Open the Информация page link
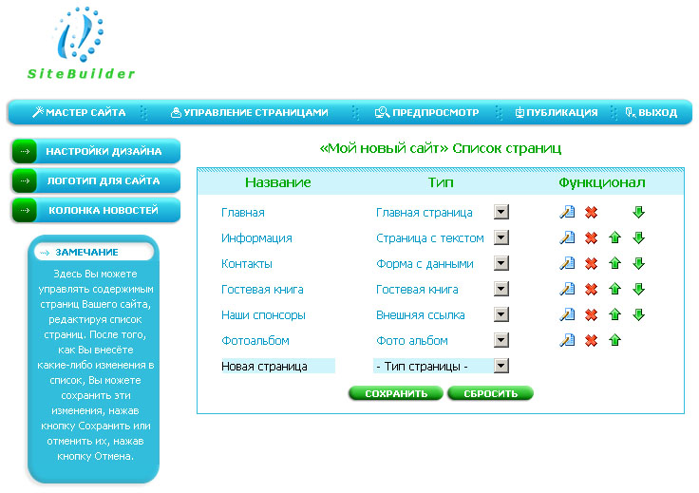699x493 pixels. click(x=256, y=238)
